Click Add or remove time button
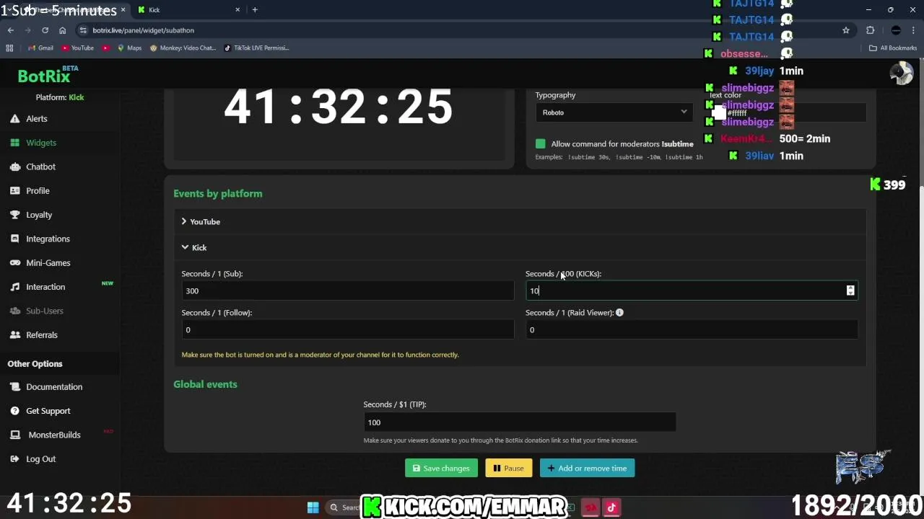The image size is (924, 519). (588, 469)
